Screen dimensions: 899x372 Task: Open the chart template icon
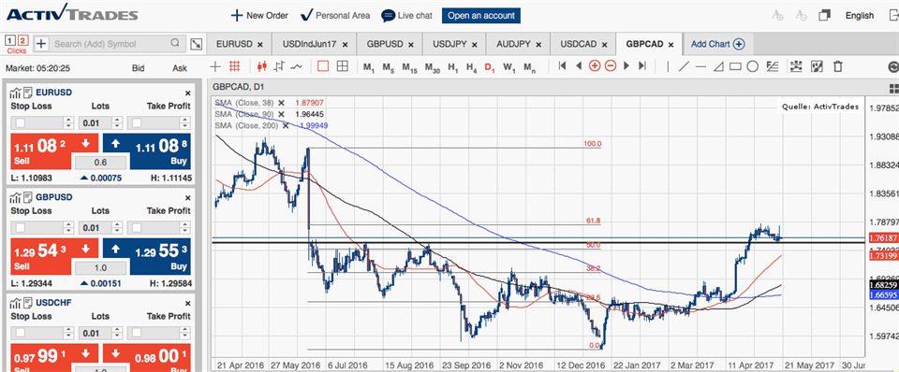(x=817, y=66)
